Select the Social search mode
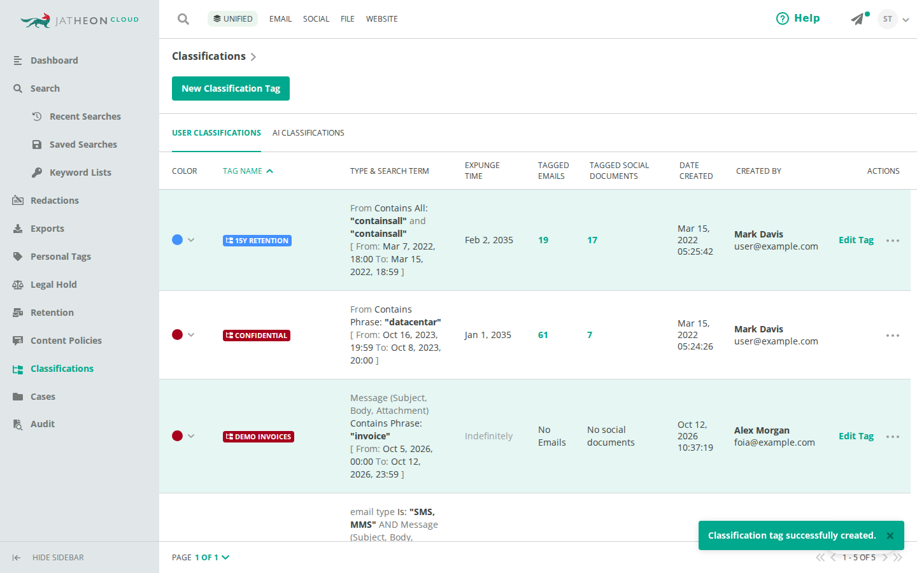917x573 pixels. tap(316, 19)
